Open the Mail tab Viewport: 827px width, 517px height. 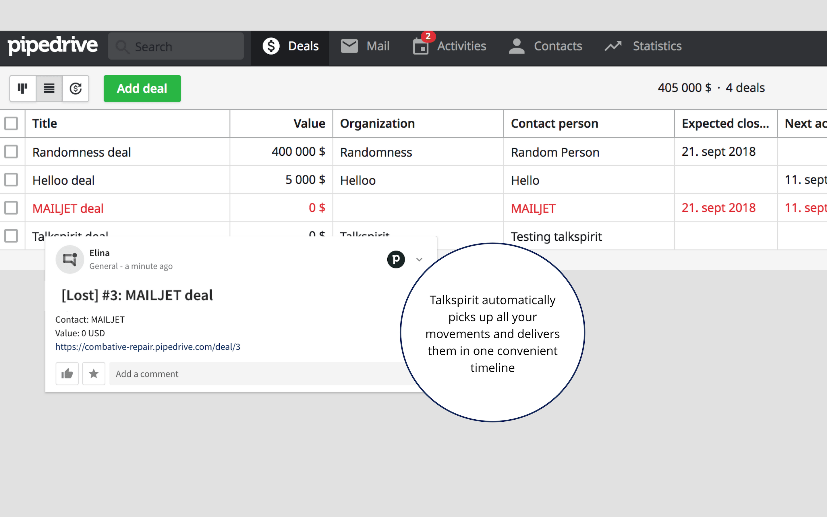(x=365, y=46)
